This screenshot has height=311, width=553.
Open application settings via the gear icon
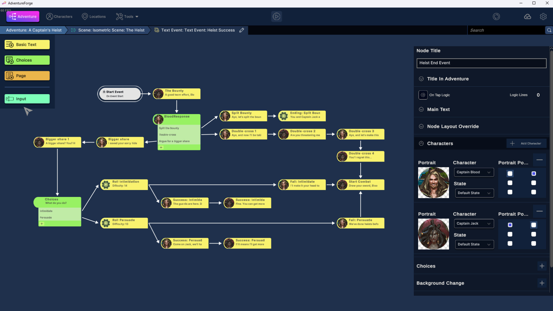pos(543,16)
